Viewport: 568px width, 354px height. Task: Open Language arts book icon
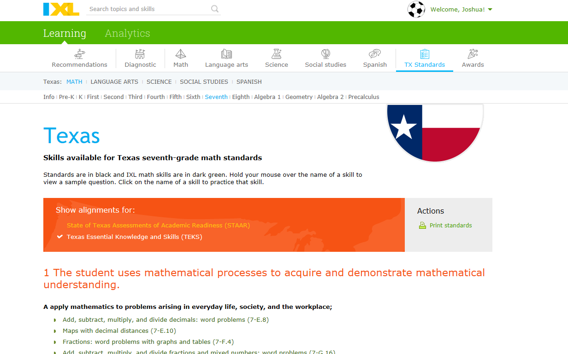coord(226,53)
